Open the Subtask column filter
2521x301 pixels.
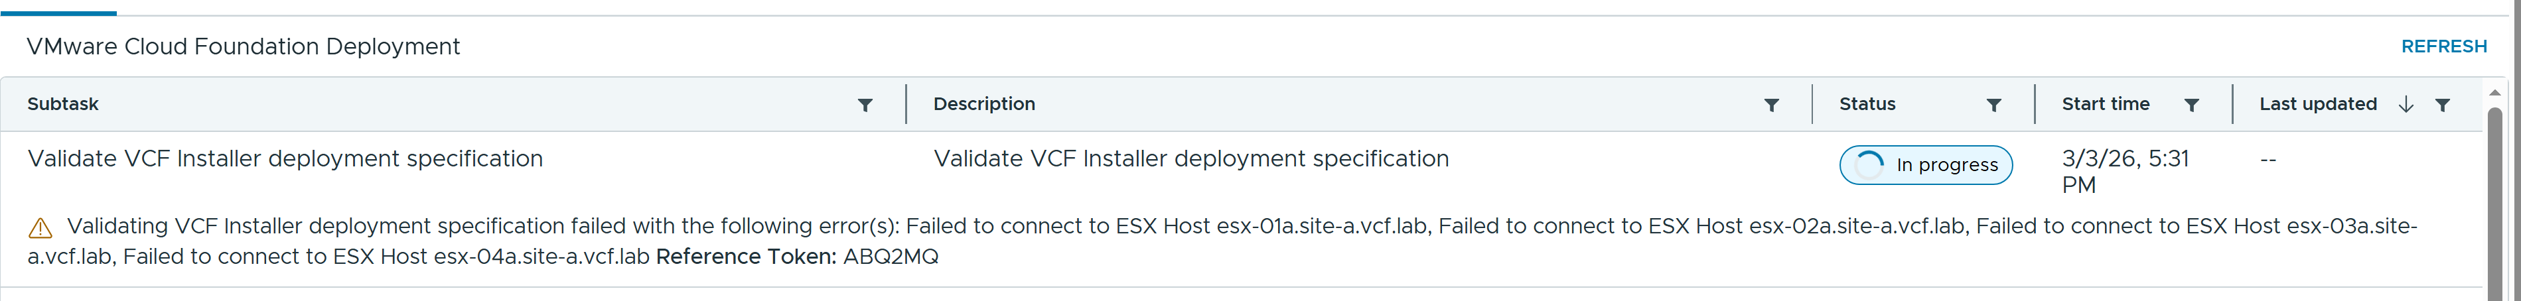pyautogui.click(x=864, y=105)
